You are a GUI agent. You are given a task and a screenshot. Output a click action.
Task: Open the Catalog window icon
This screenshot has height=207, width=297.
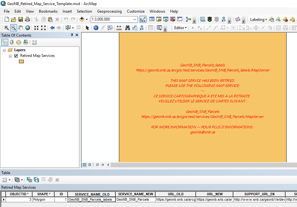pos(159,19)
